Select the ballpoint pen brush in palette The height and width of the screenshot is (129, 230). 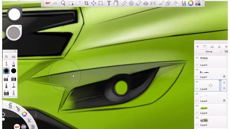tap(14, 64)
